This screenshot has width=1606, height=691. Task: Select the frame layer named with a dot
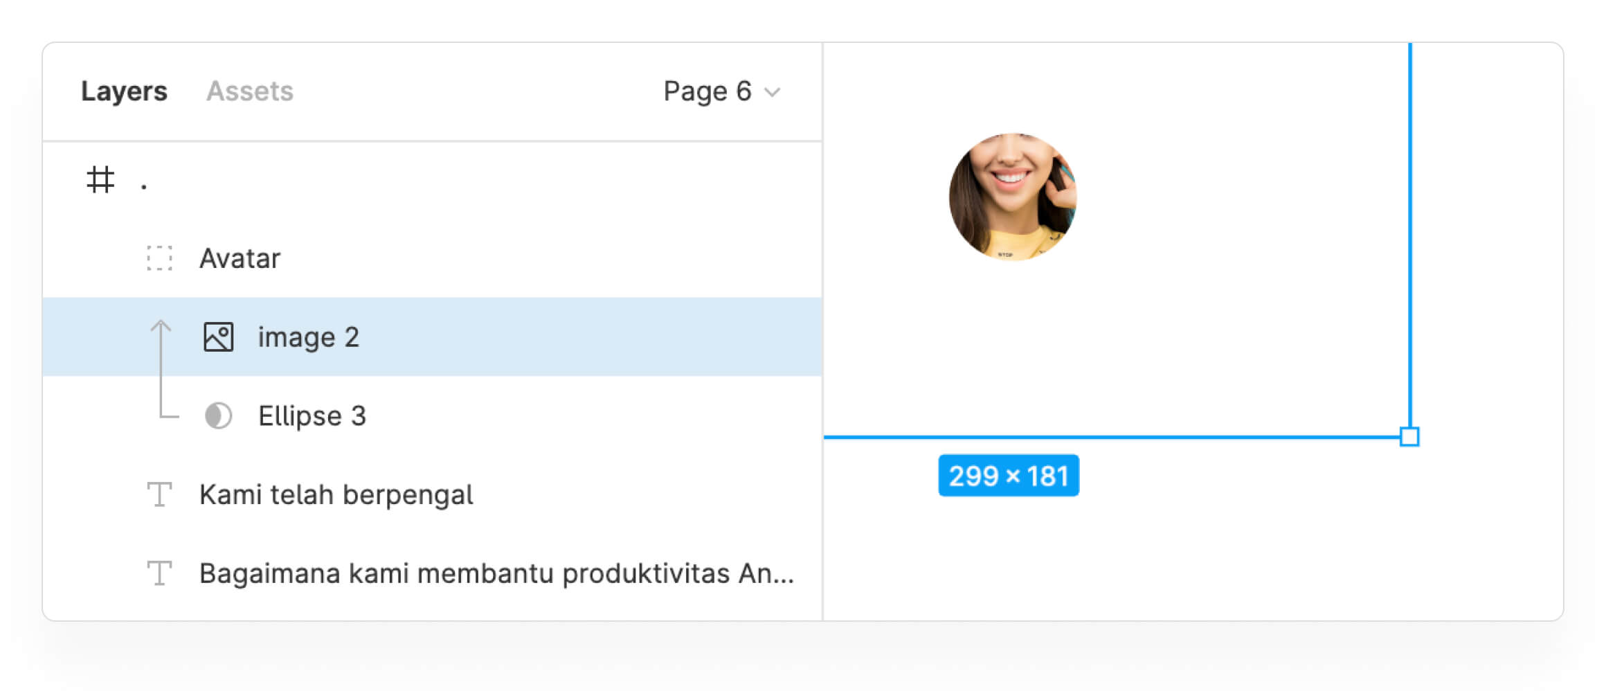pyautogui.click(x=144, y=181)
